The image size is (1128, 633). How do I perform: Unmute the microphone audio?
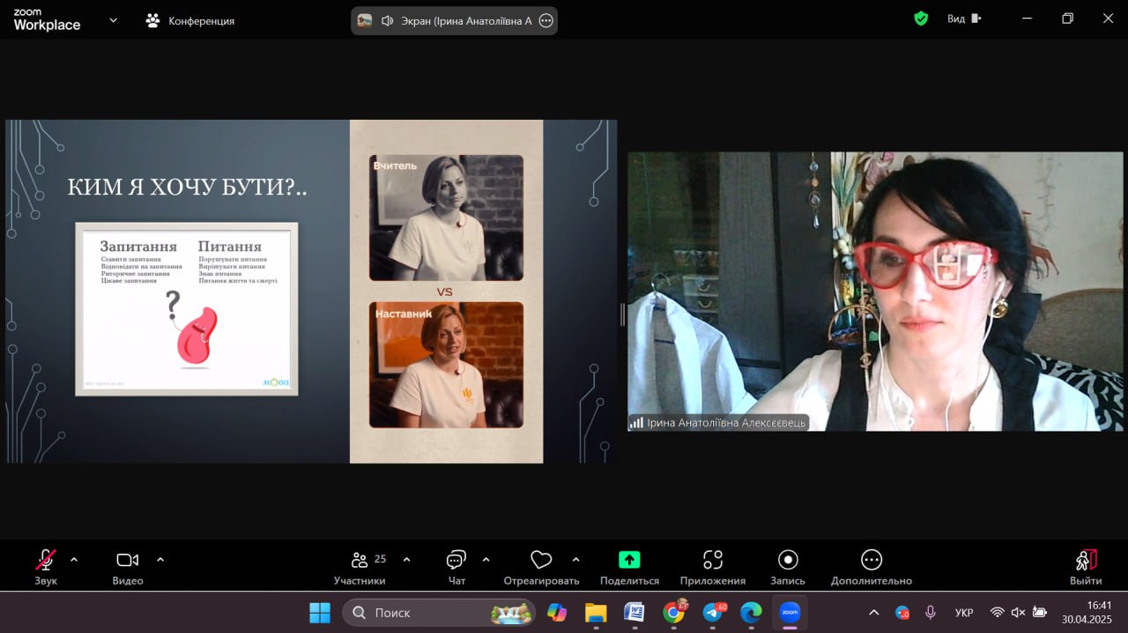(x=45, y=561)
